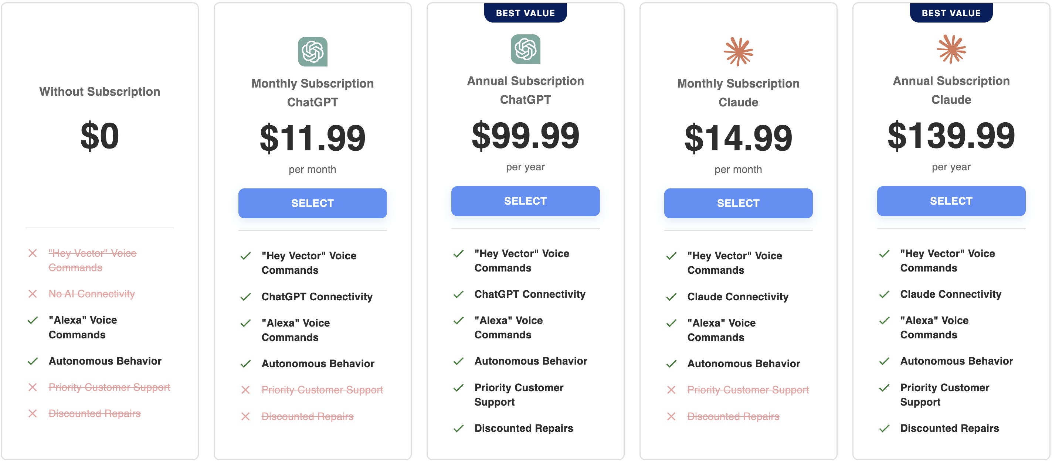The height and width of the screenshot is (461, 1052).
Task: Select the Monthly ChatGPT $11.99 plan
Action: pyautogui.click(x=312, y=203)
